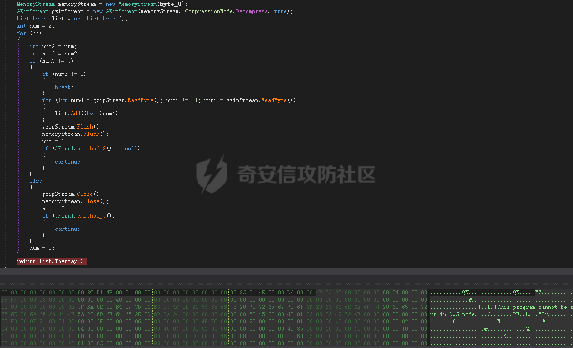Click the '00 8C 51 4E 00 01 00 00' hex group
The image size is (573, 348).
[115, 293]
